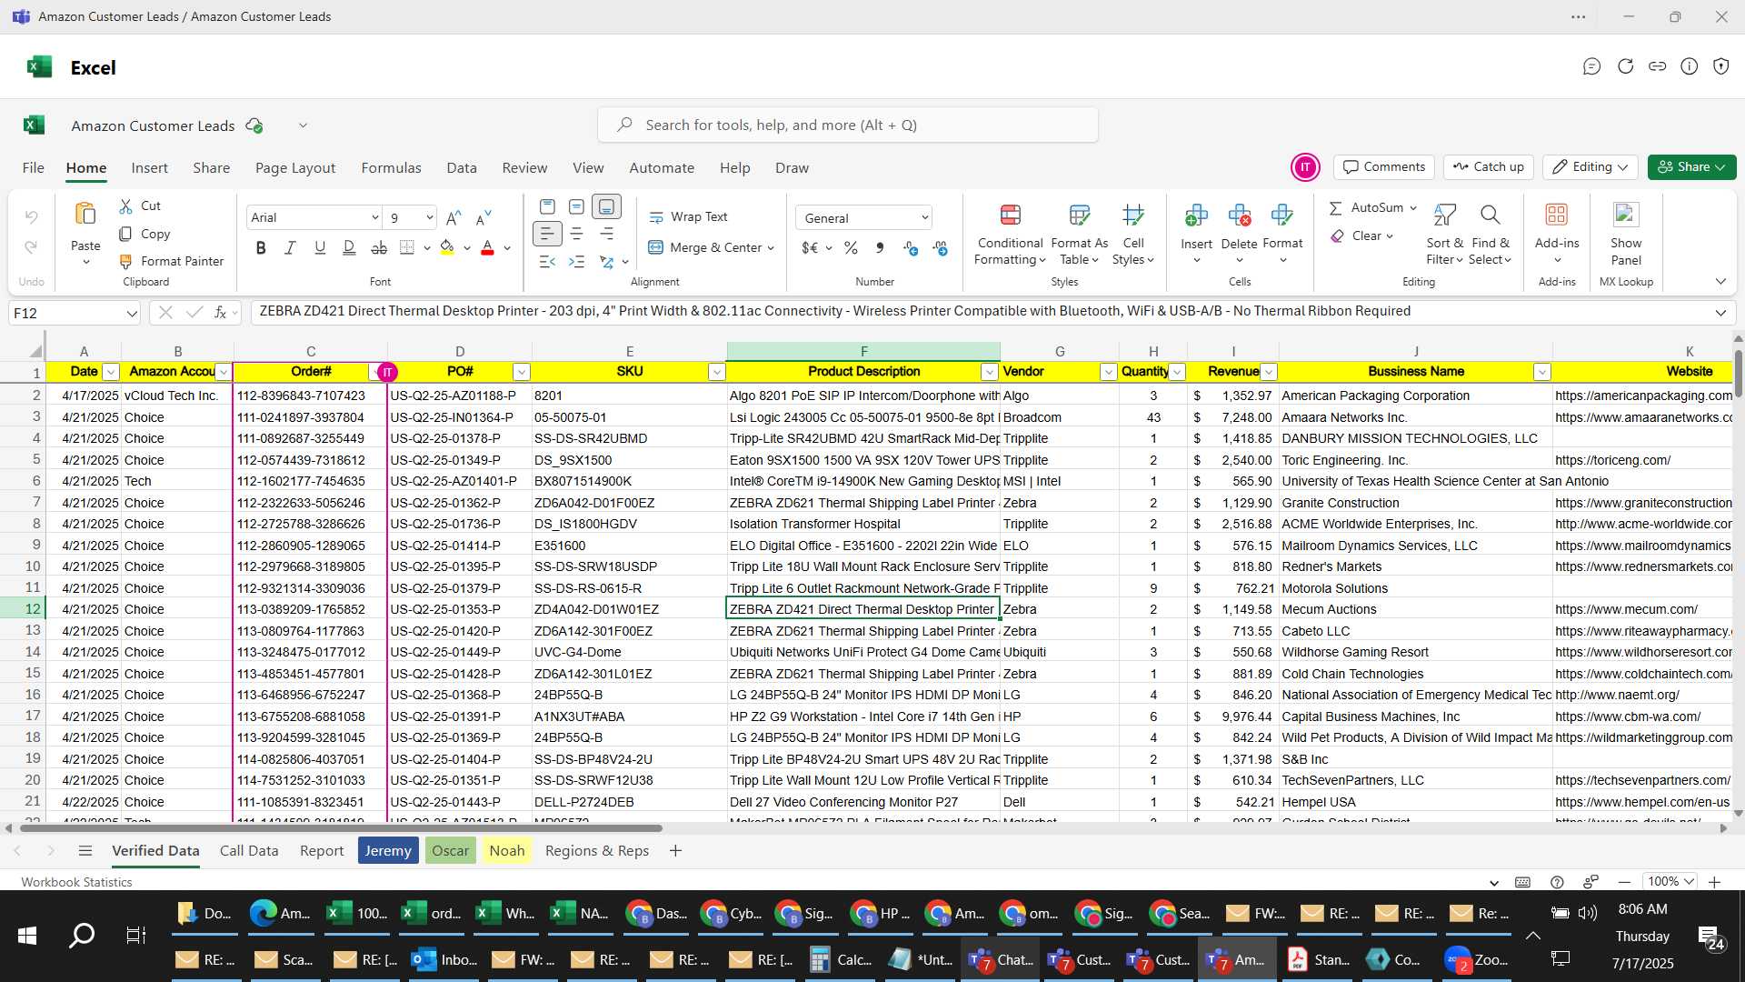Switch to the Jeremy sheet tab
1745x982 pixels.
[x=388, y=851]
